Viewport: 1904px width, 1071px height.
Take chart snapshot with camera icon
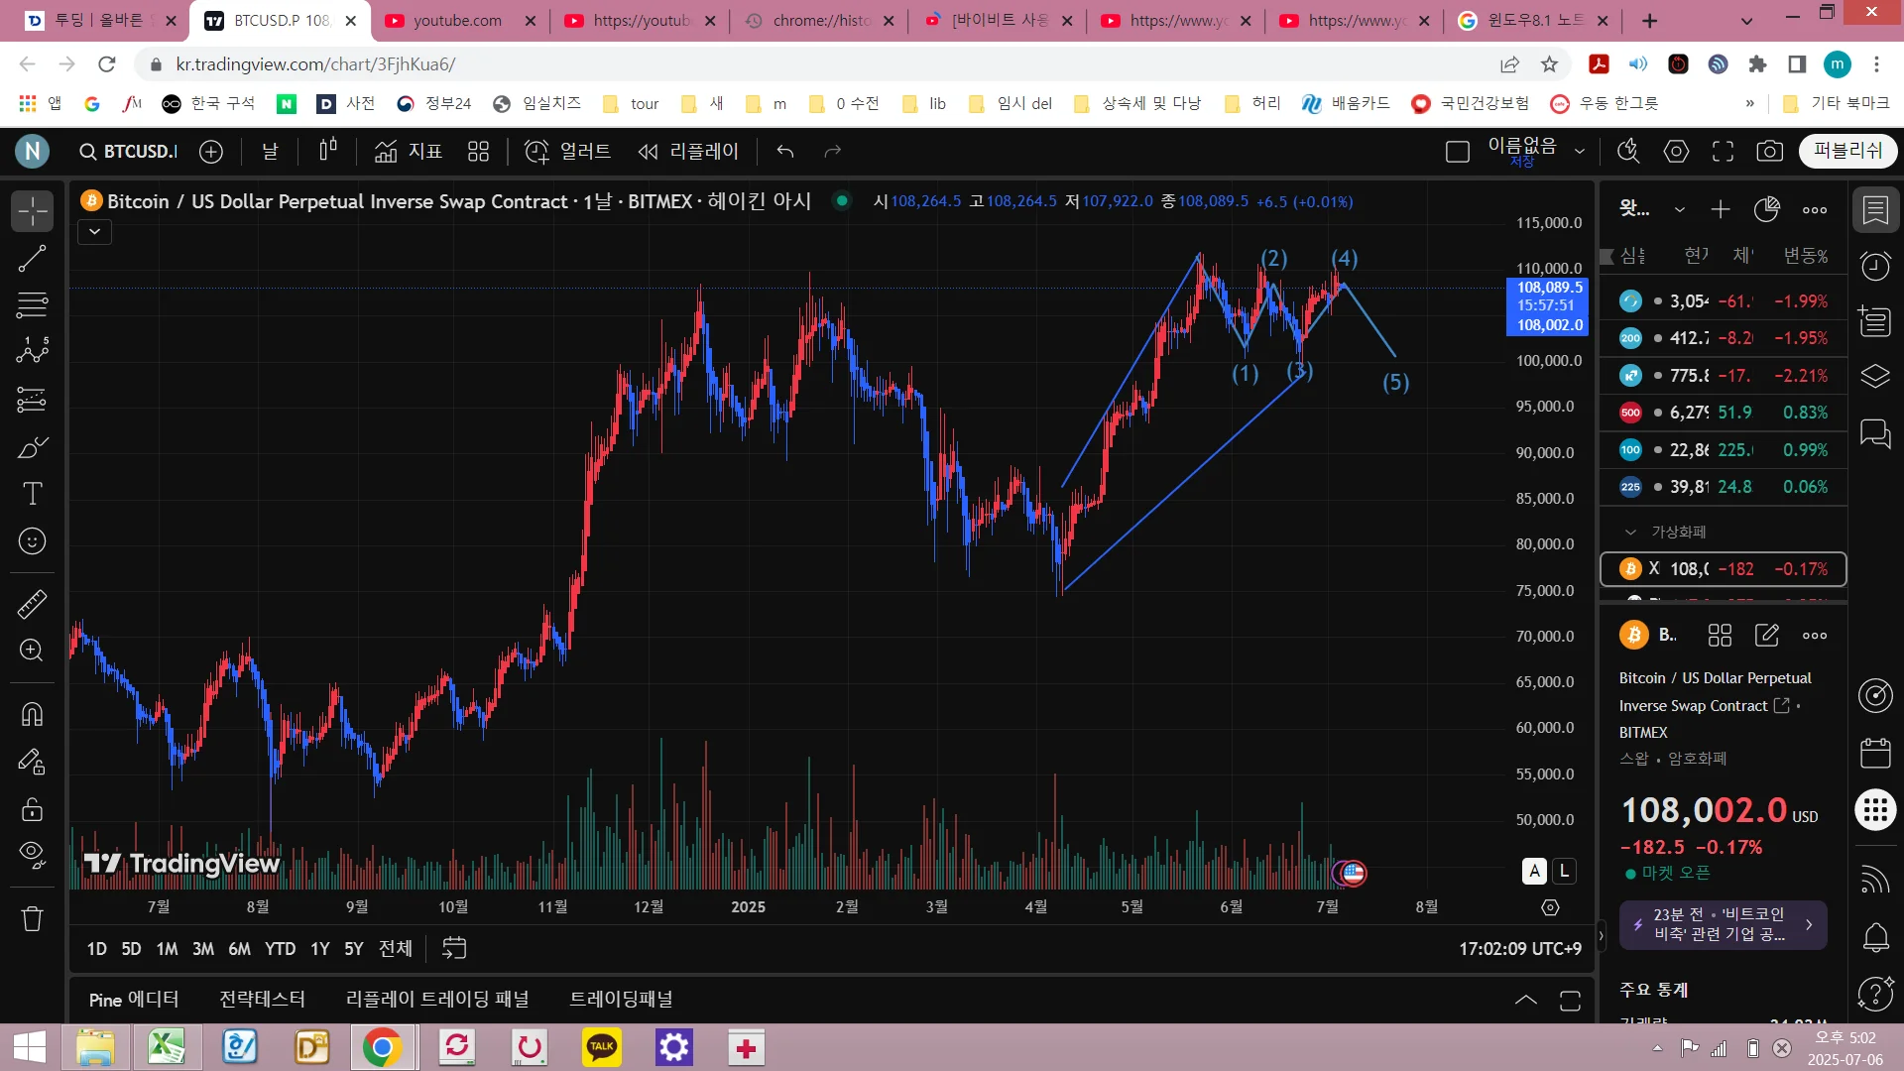(1769, 151)
